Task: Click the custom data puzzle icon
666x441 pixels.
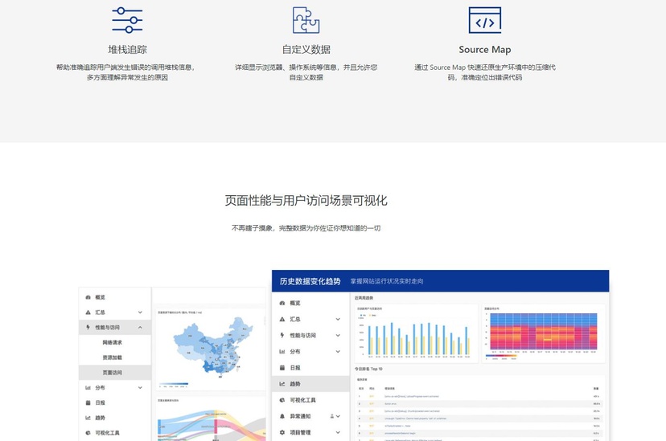Action: (306, 20)
